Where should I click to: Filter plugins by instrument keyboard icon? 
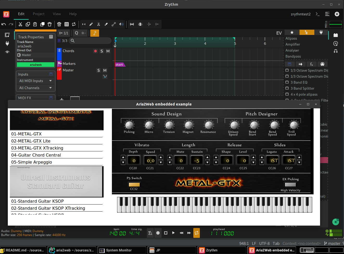[x=290, y=64]
